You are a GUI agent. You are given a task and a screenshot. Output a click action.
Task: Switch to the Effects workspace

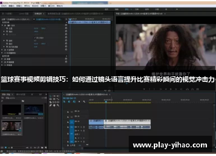[x=137, y=9]
